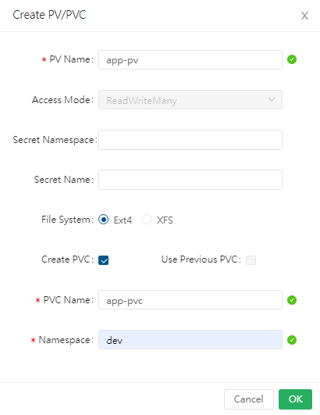Viewport: 320px width, 415px height.
Task: Click the green validation icon next to PVC Name
Action: (x=292, y=300)
